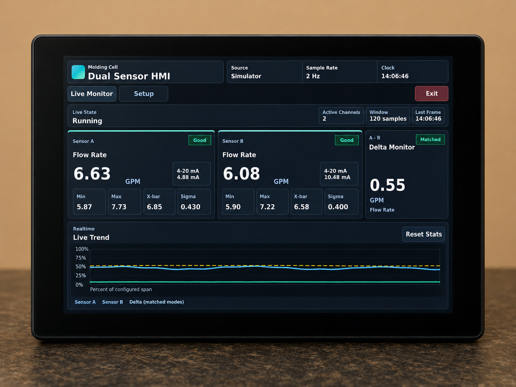Click the Live State Running status

(x=87, y=117)
